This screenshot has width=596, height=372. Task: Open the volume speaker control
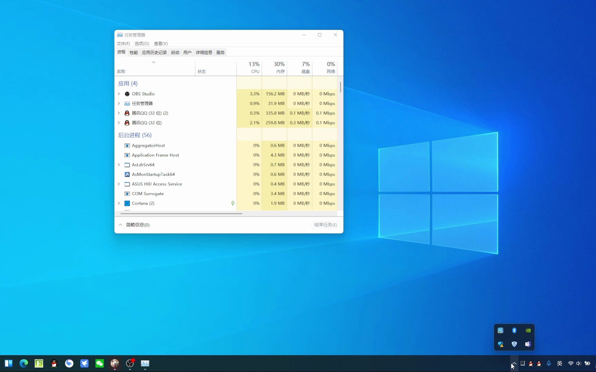(578, 363)
